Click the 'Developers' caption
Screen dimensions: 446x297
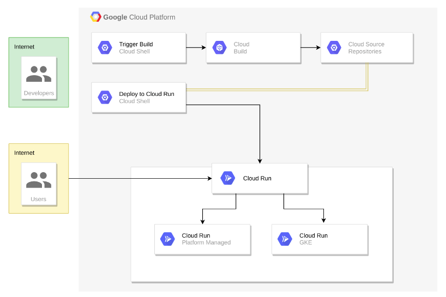point(39,93)
